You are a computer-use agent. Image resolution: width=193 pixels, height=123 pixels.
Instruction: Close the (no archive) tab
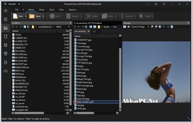click(x=89, y=31)
